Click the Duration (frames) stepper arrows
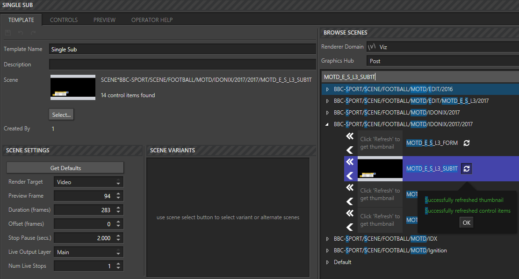This screenshot has width=519, height=279. (x=118, y=210)
